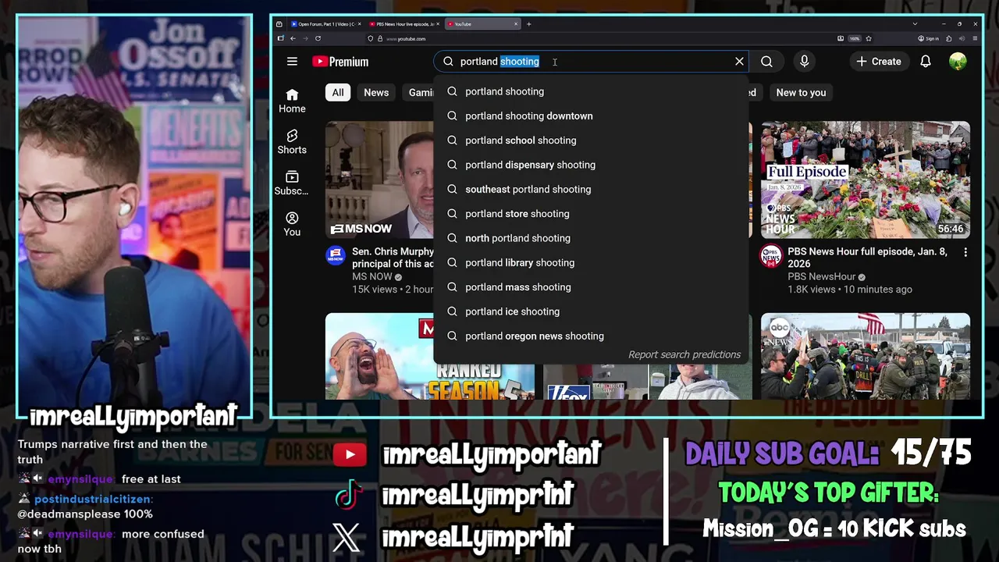The image size is (999, 562).
Task: Choose suggestion "portland school shooting"
Action: tap(591, 140)
